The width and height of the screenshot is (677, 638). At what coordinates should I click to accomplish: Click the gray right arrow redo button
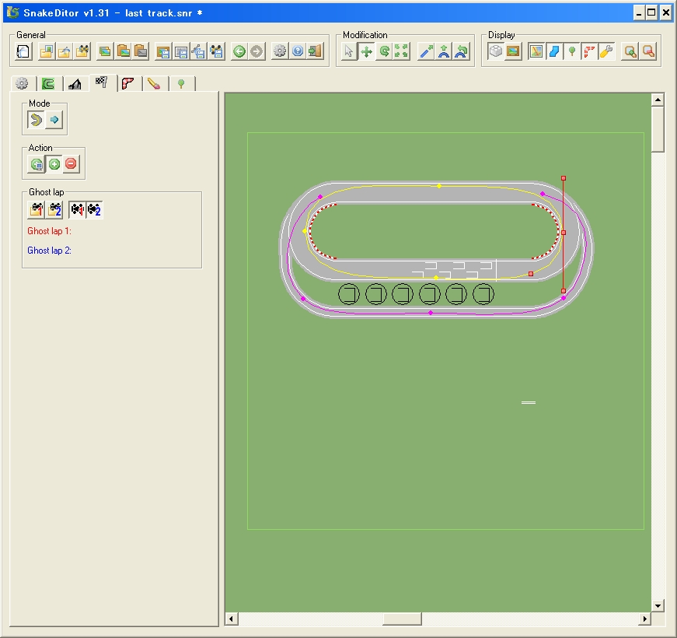click(256, 51)
